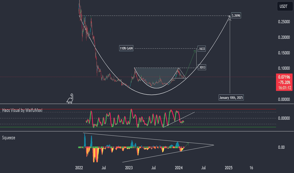Select the .1633 price annotation
Screen dimensions: 294x173
pyautogui.click(x=202, y=49)
